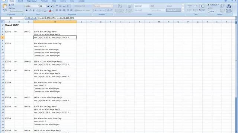Align text left
This screenshot has height=133, width=238.
click(x=57, y=10)
